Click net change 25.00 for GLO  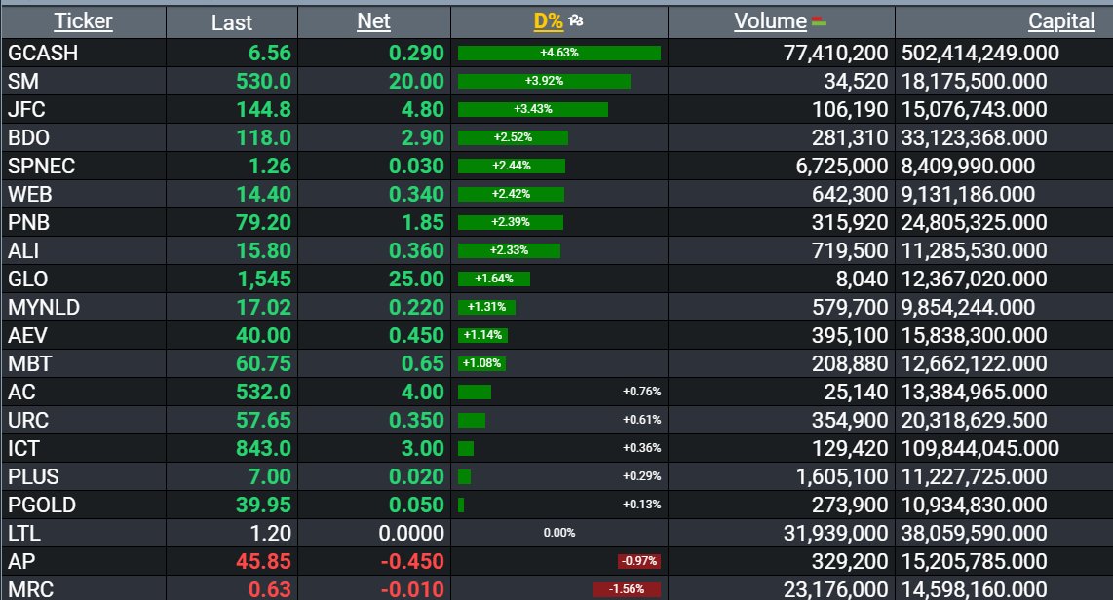[416, 280]
